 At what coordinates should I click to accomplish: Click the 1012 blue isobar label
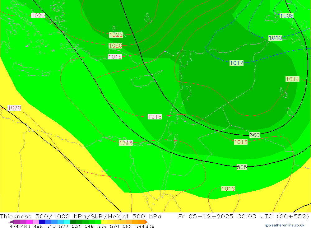[236, 63]
